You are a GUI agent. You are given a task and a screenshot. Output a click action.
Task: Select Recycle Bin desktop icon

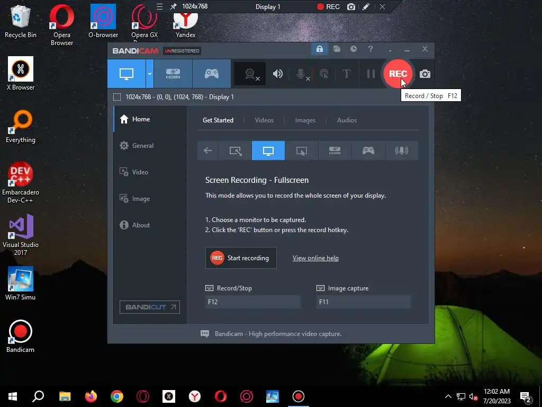tap(21, 21)
